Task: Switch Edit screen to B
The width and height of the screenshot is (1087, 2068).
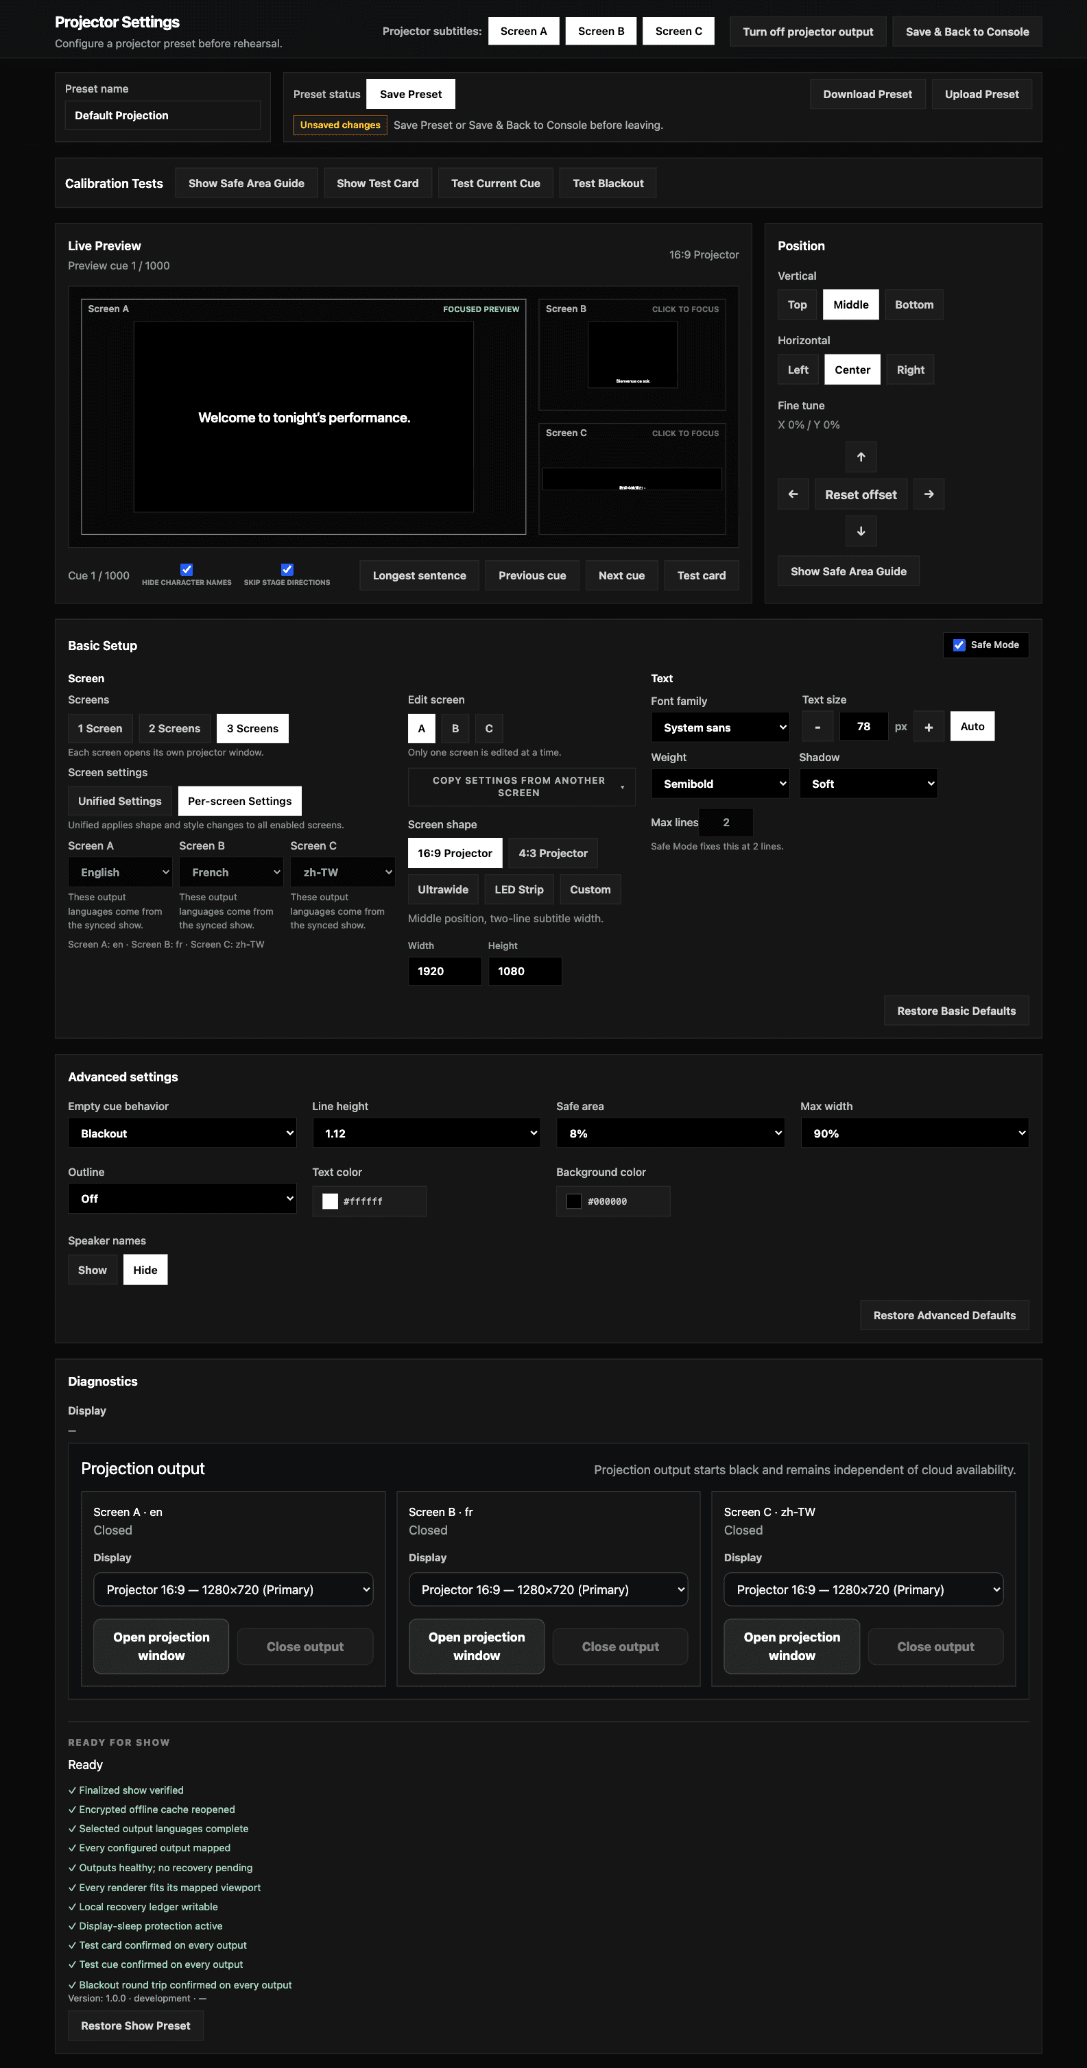Action: click(x=455, y=729)
